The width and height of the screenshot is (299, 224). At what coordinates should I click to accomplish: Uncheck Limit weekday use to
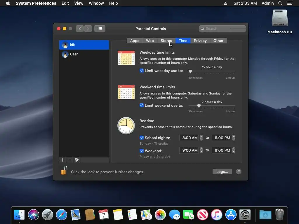[142, 71]
